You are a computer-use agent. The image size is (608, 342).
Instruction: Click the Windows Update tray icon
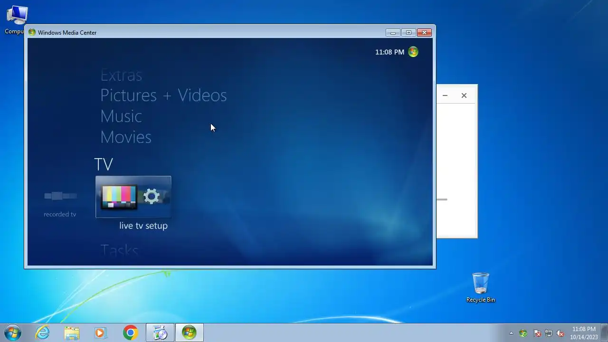[523, 333]
